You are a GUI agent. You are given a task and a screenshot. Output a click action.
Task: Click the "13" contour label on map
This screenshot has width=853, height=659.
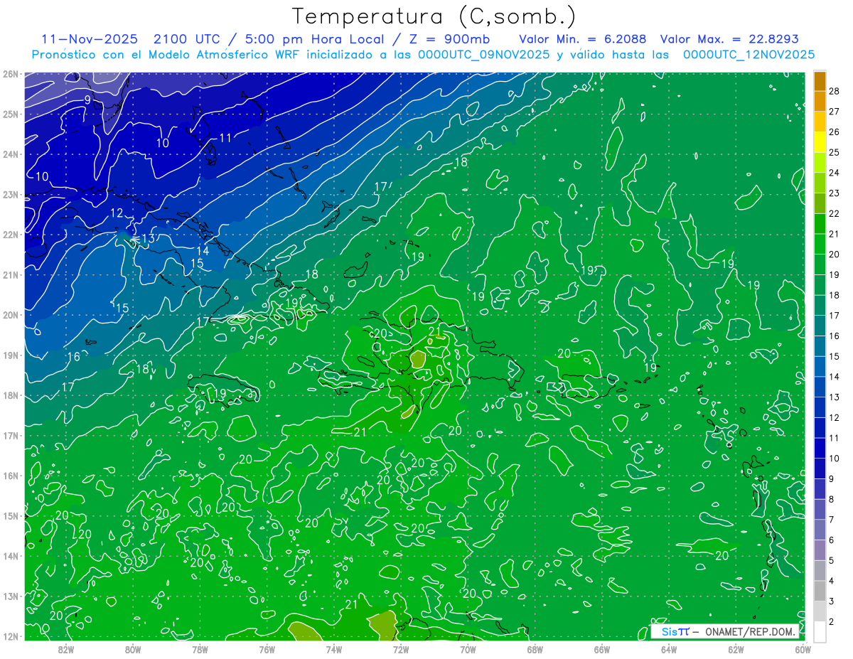click(148, 238)
